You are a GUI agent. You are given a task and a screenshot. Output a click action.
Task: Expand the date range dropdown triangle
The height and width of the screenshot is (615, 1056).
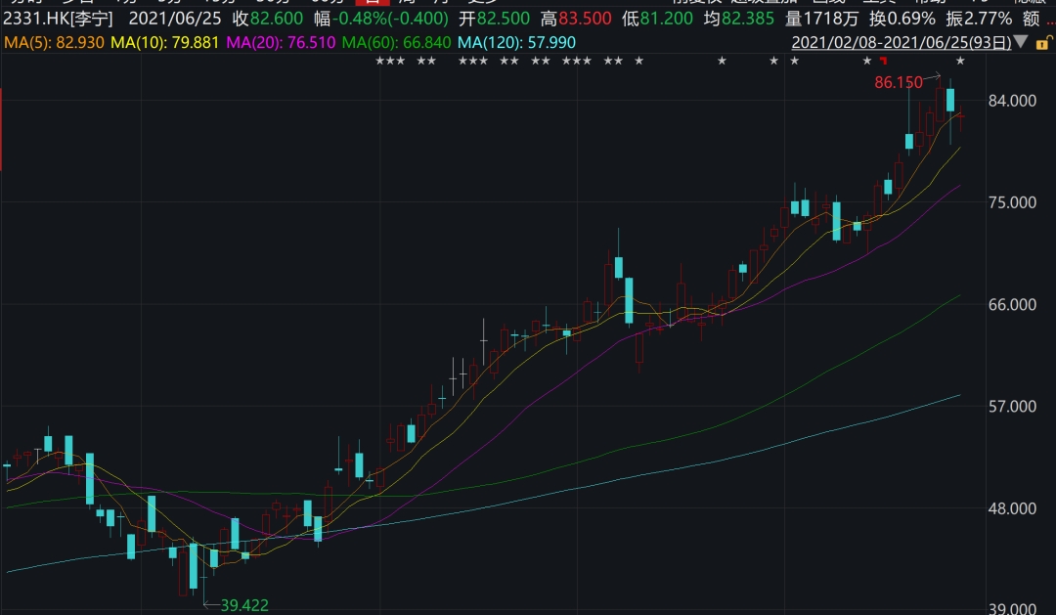pos(1021,42)
